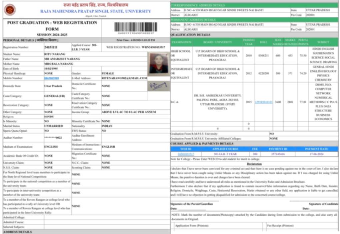Click Marital Status value "UNMARRIED"
This screenshot has width=340, height=234.
coord(54,126)
